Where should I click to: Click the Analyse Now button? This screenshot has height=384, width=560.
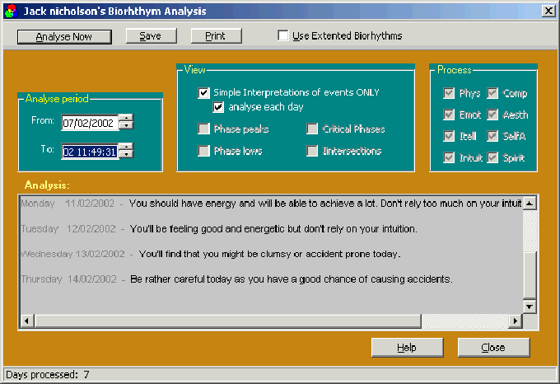tap(64, 37)
